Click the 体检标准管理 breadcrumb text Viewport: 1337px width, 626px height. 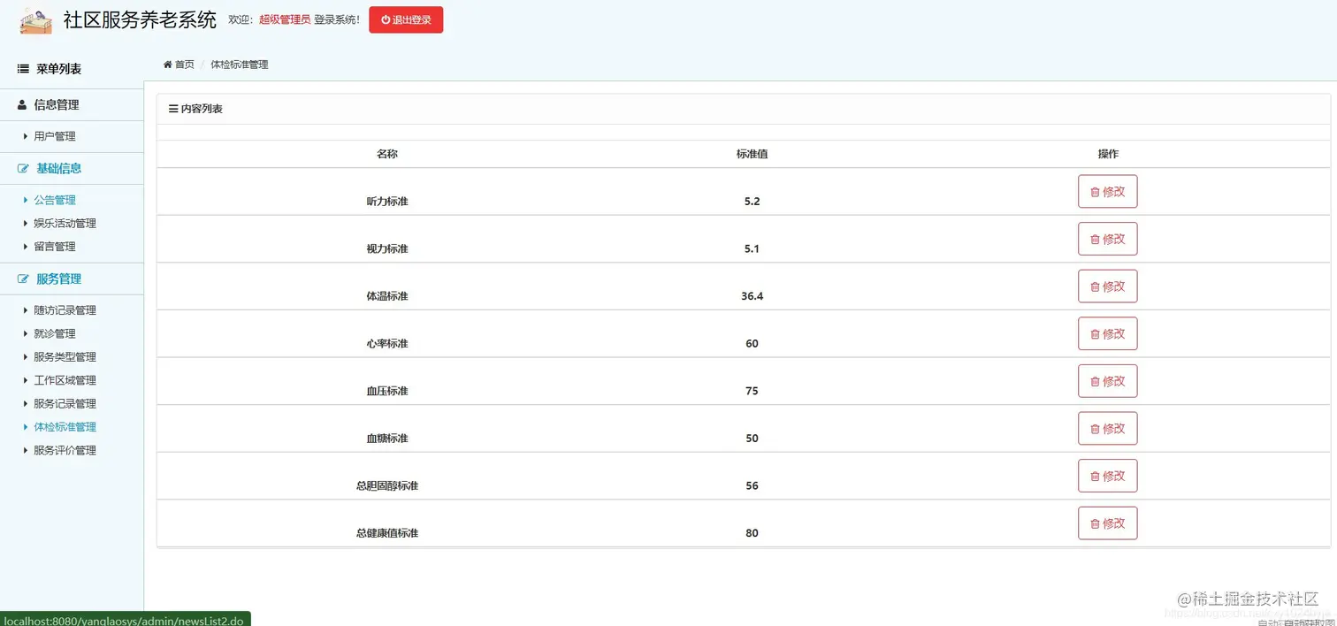pos(240,65)
